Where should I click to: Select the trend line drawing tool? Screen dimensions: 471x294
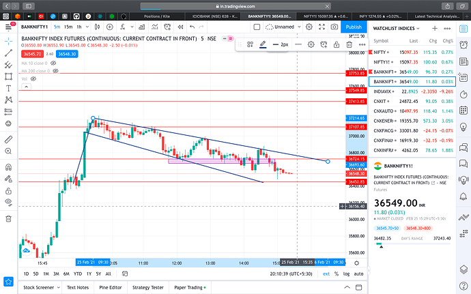8,53
